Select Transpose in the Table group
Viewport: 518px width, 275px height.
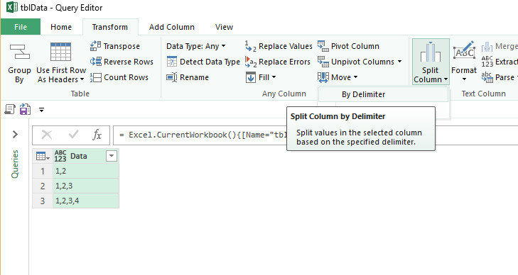pyautogui.click(x=115, y=46)
